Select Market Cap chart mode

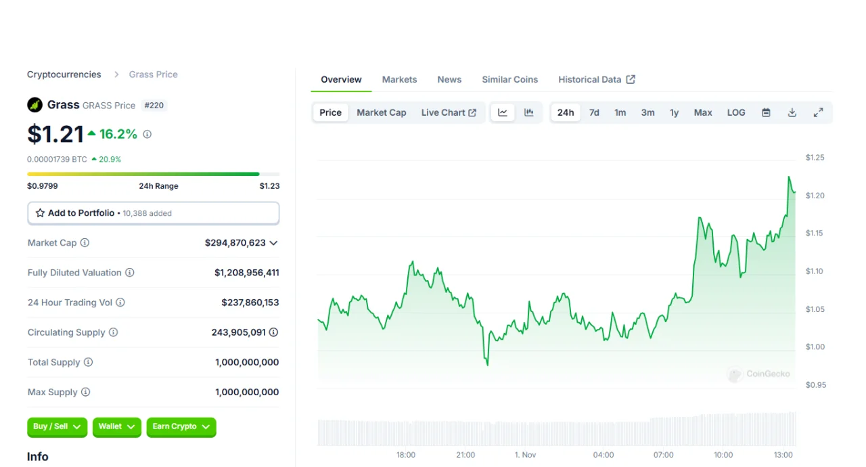382,112
